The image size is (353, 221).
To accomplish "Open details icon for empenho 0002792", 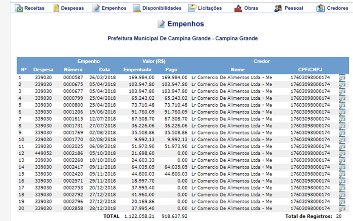I will coord(342,195).
